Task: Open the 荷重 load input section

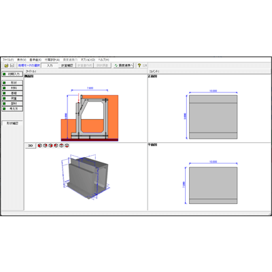Action: click(12, 99)
